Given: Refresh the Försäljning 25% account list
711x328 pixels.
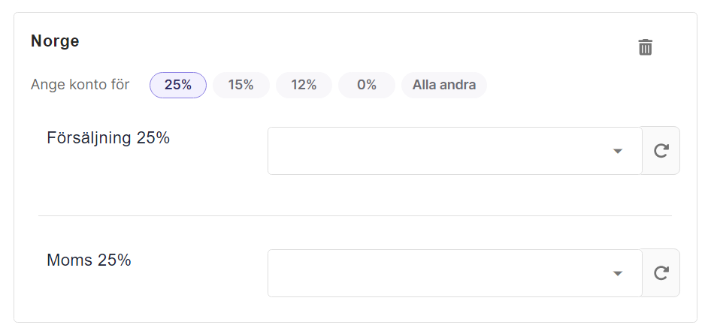Looking at the screenshot, I should (x=661, y=151).
